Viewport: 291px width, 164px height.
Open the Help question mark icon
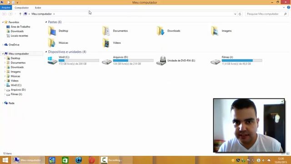(x=288, y=7)
